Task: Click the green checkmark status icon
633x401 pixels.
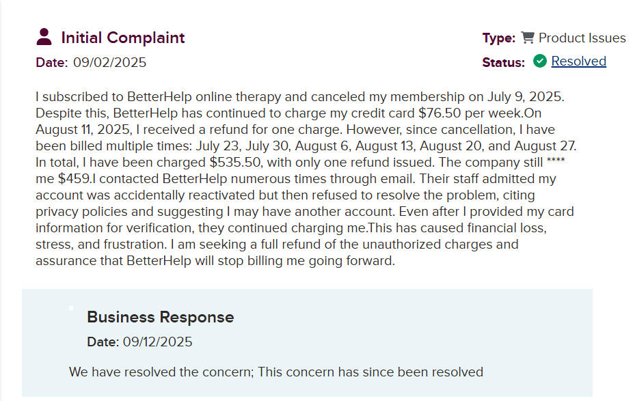Action: [x=540, y=61]
